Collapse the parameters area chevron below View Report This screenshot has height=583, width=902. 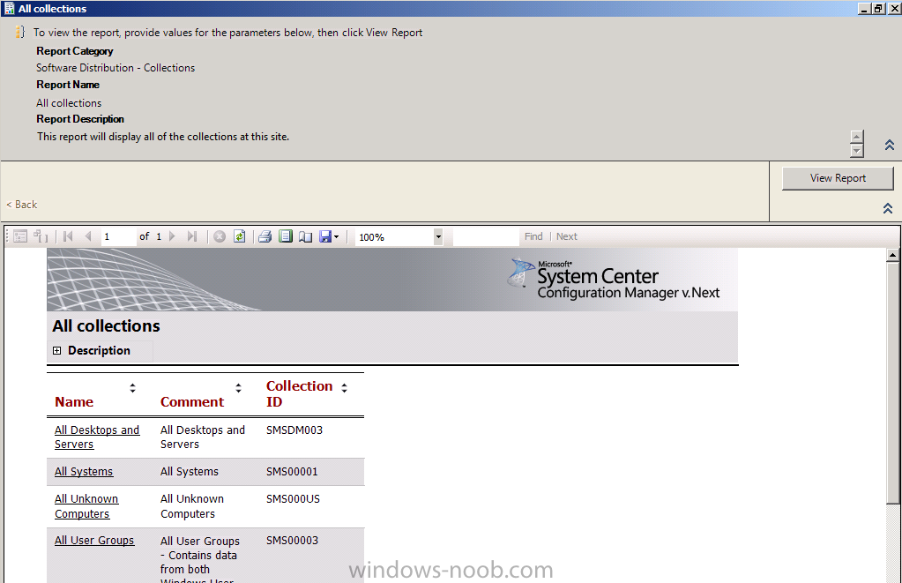888,208
